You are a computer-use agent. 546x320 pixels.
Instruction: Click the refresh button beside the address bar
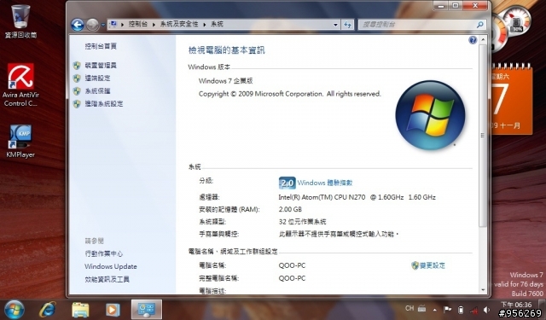coord(347,25)
